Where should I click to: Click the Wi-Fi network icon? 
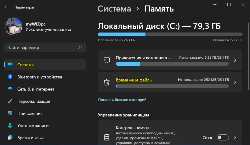(x=10, y=89)
